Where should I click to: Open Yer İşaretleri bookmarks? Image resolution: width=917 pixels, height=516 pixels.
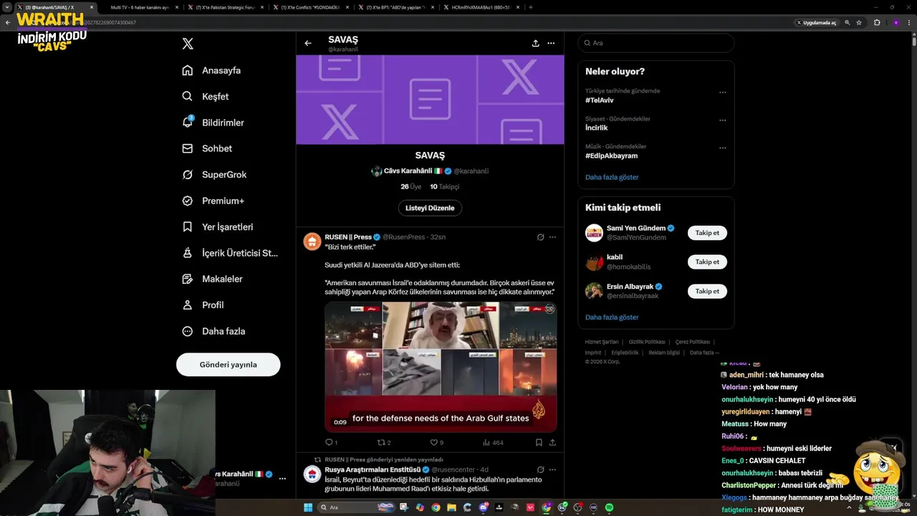coord(218,226)
